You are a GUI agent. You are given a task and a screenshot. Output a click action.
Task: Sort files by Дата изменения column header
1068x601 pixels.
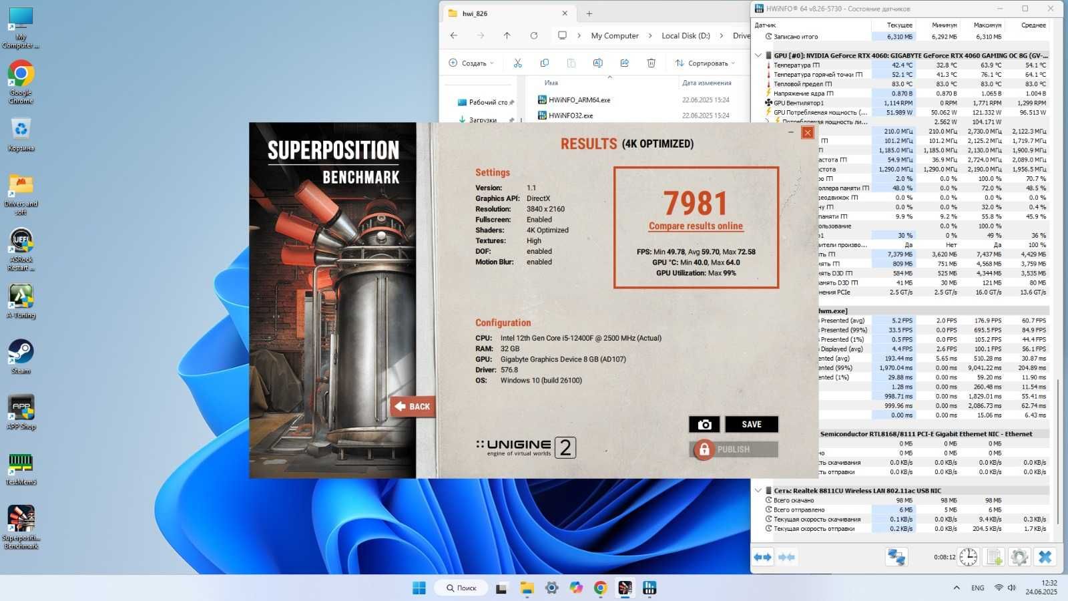click(x=706, y=83)
